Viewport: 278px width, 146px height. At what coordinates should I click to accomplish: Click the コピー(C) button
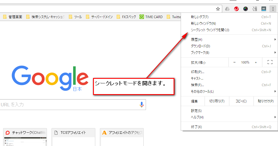click(x=241, y=101)
